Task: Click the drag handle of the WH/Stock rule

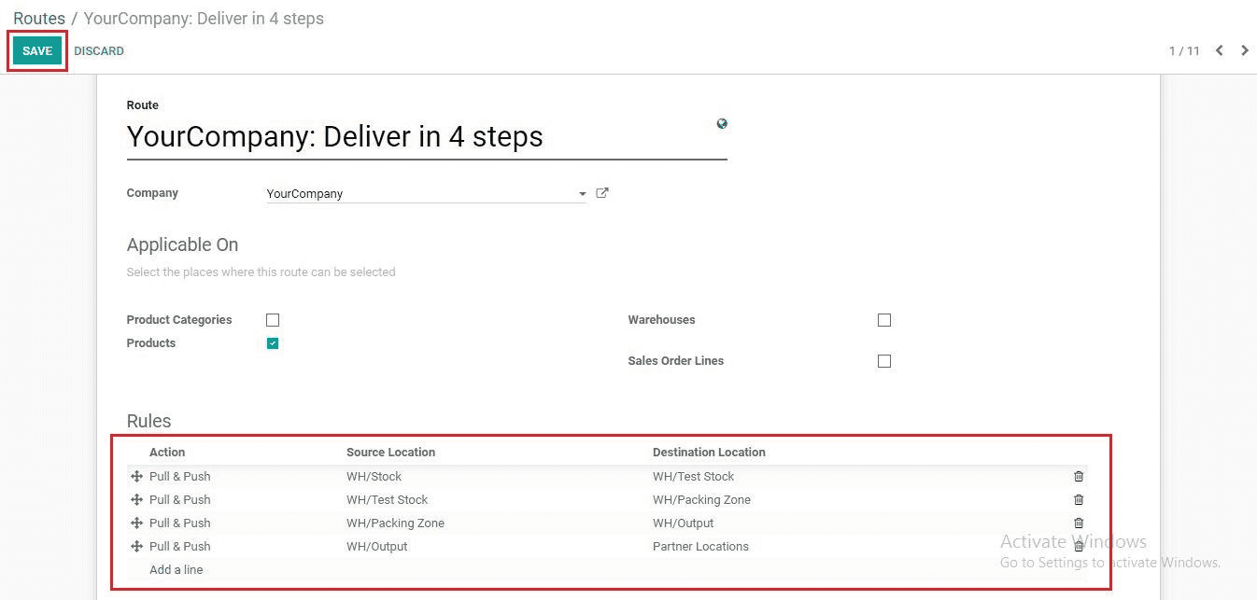Action: point(136,477)
